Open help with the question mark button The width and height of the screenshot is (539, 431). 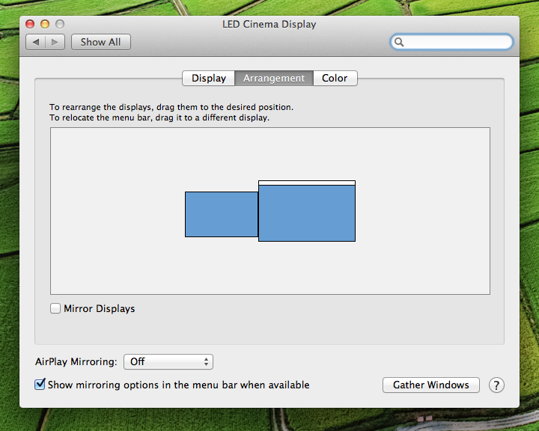496,385
